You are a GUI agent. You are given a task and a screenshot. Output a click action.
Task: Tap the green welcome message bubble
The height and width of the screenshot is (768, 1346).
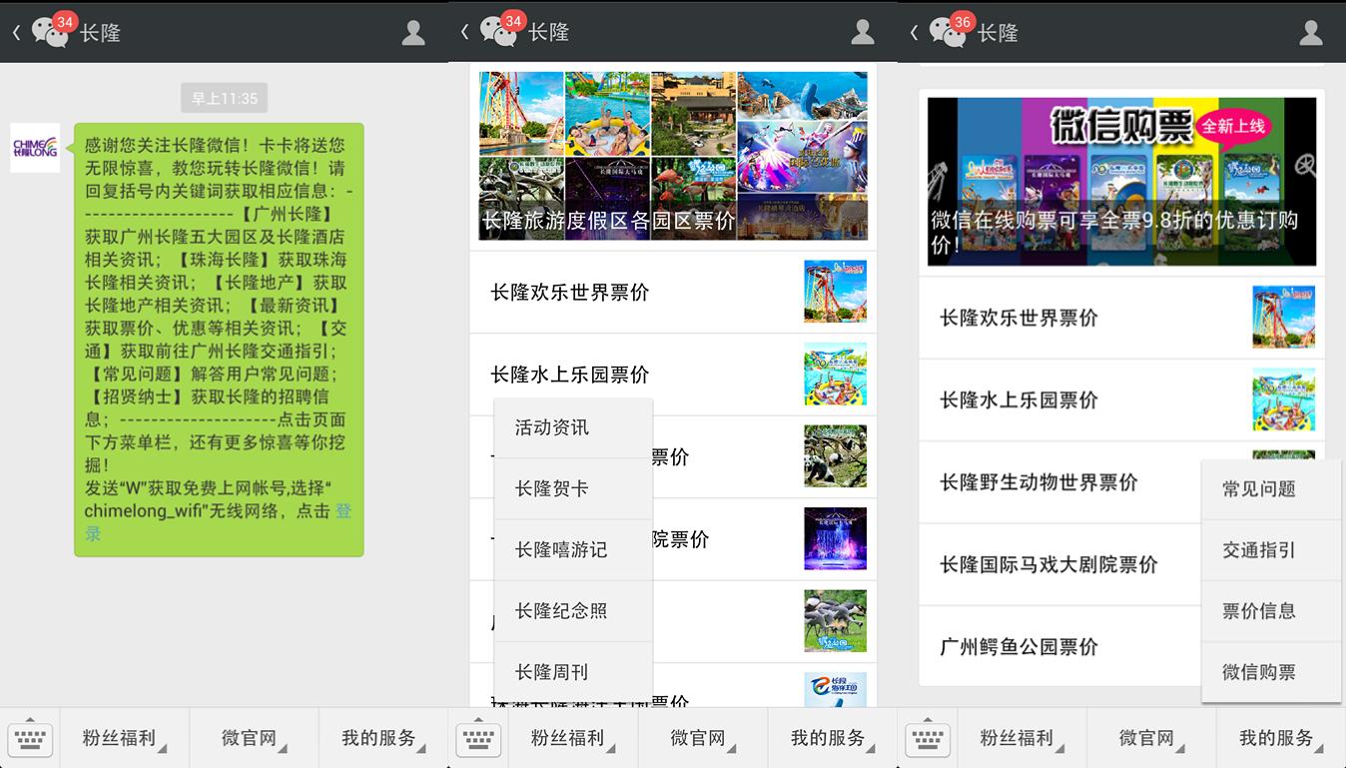tap(219, 340)
